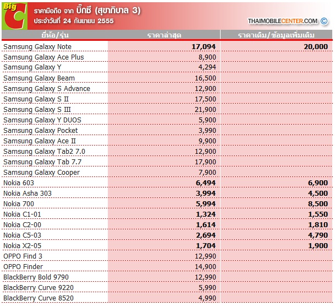This screenshot has width=335, height=306.
Task: Click the 17,094 price for Galaxy Note
Action: pos(204,47)
